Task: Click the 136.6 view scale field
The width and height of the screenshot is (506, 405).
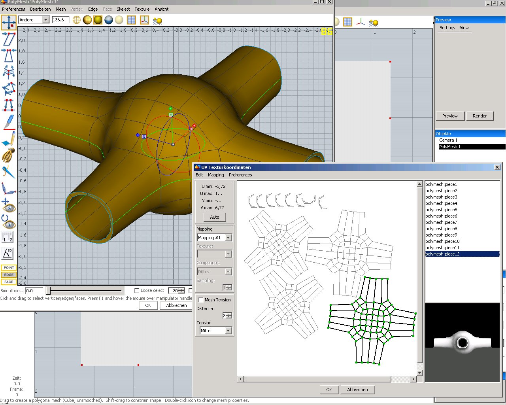Action: coord(60,20)
